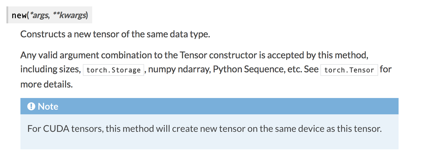Click the blue Note header bar
This screenshot has width=426, height=161.
[x=209, y=106]
